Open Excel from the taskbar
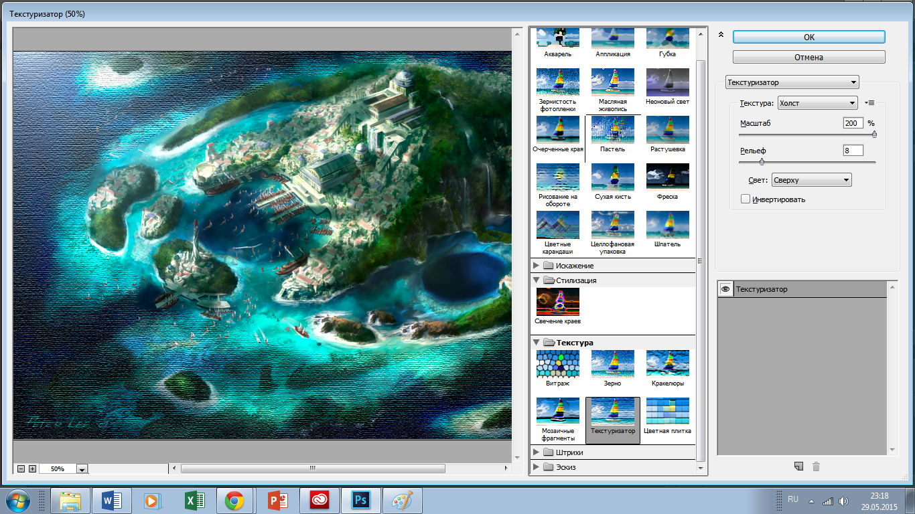 pos(194,501)
